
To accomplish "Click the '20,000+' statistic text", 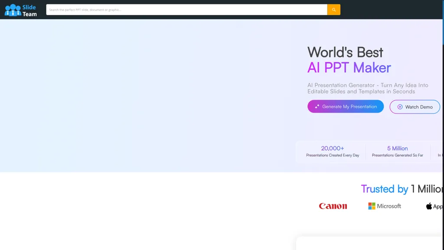I will tap(333, 148).
